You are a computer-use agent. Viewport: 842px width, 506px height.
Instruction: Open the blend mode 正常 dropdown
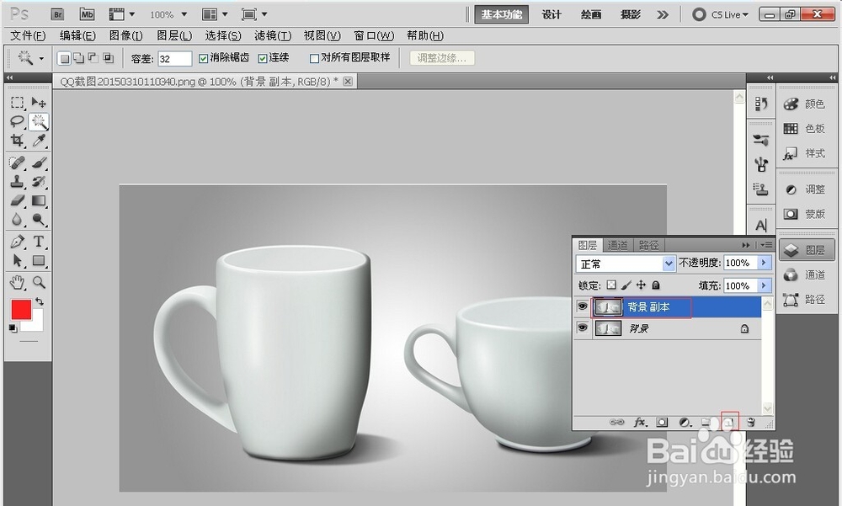point(669,264)
